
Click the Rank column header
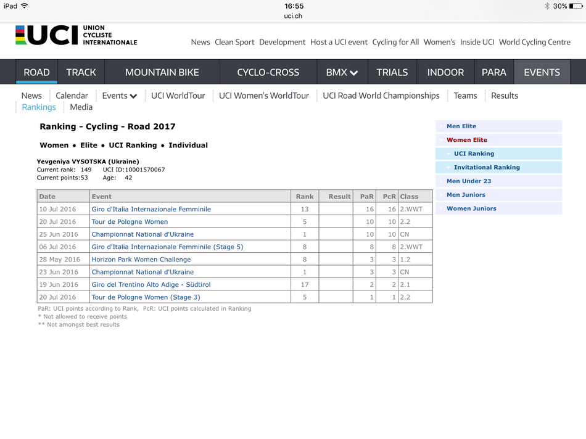(x=305, y=196)
